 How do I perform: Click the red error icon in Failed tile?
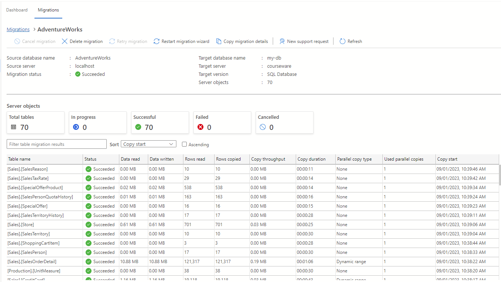point(200,126)
